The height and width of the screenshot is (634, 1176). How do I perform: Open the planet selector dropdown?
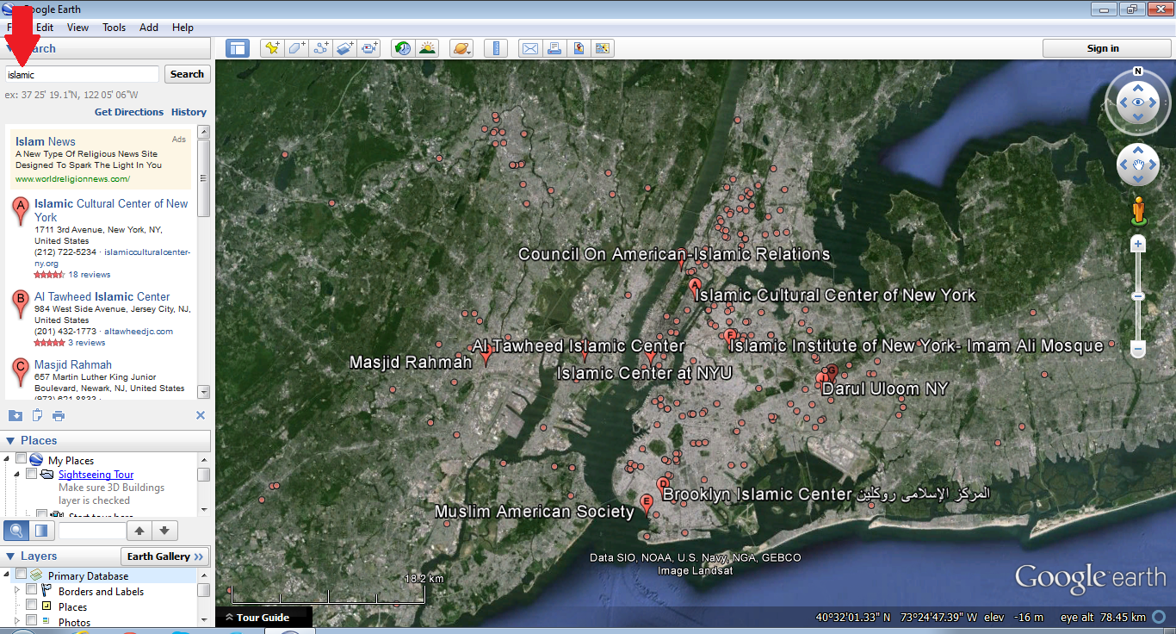tap(461, 48)
